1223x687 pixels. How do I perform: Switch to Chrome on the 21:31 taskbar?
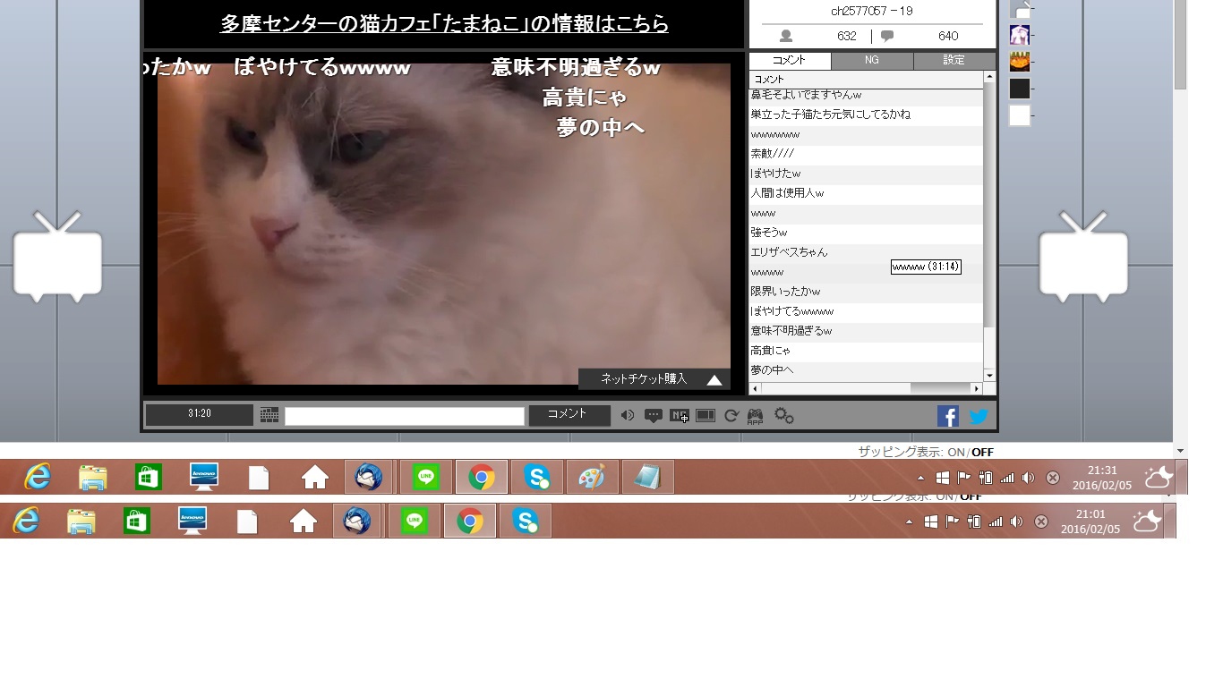[482, 477]
